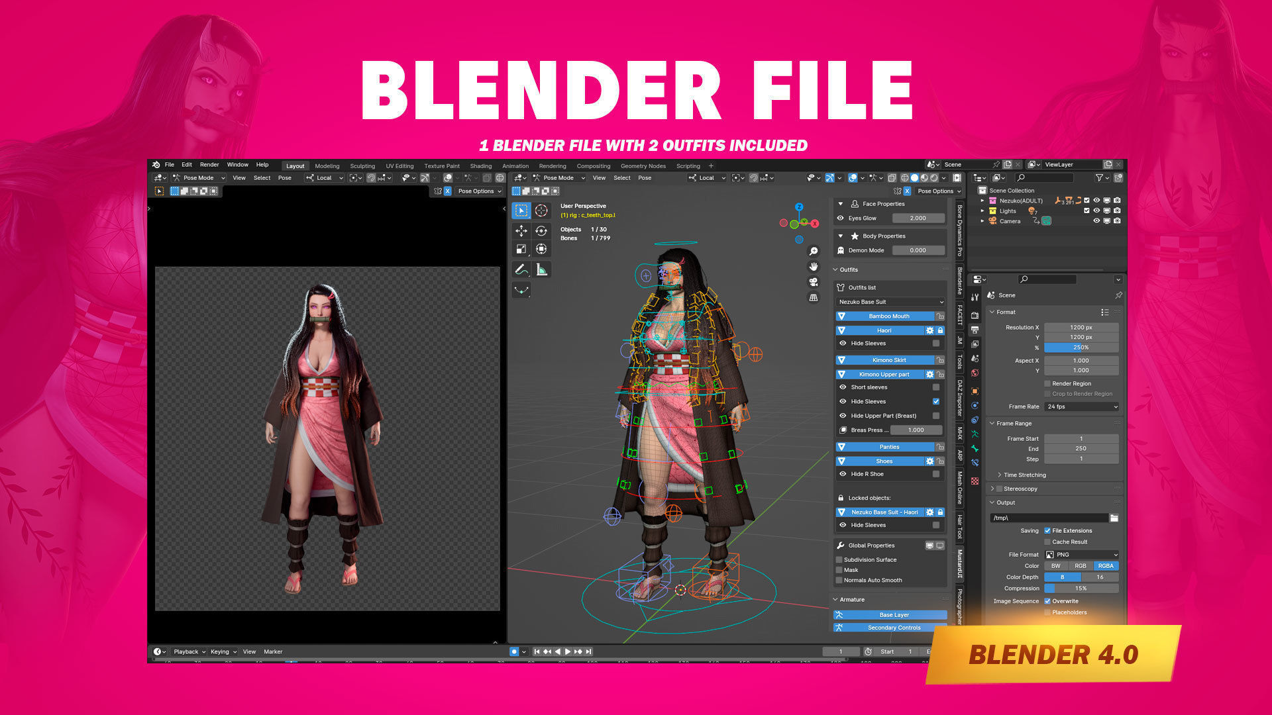The height and width of the screenshot is (715, 1272).
Task: Select the Annotate pencil tool
Action: coord(521,269)
